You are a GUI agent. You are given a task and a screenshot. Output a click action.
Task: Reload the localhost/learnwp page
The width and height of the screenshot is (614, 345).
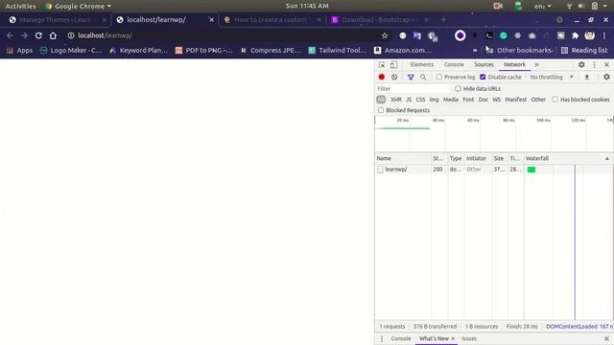[x=38, y=35]
